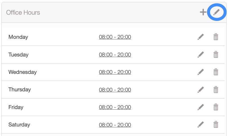Click Wednesday's 08:00 - 20:00 time range
This screenshot has height=136, width=228.
[x=115, y=72]
